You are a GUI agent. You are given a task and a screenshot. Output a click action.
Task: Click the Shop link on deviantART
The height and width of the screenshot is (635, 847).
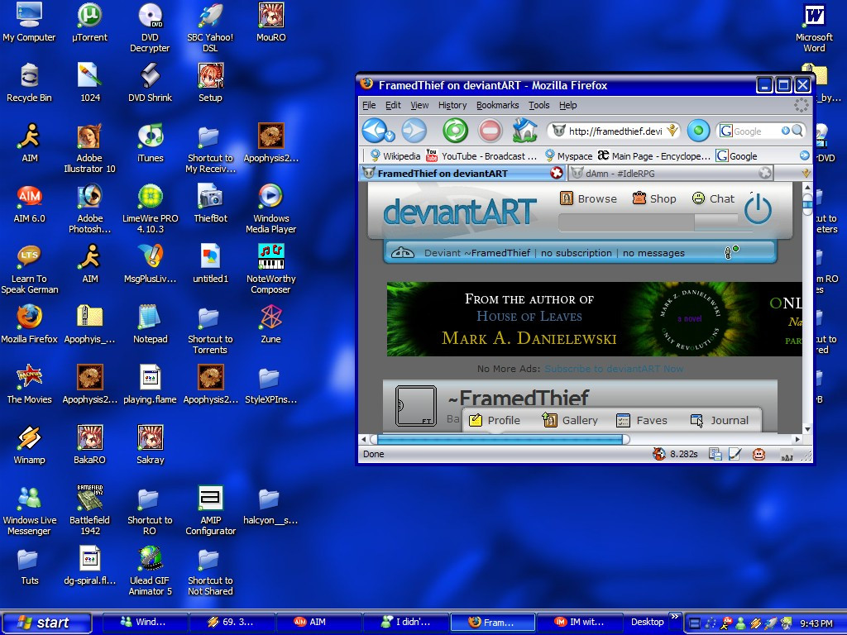[x=654, y=198]
